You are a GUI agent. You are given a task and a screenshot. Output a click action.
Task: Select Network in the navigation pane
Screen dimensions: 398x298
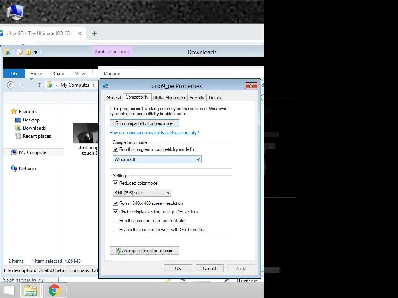tap(28, 168)
